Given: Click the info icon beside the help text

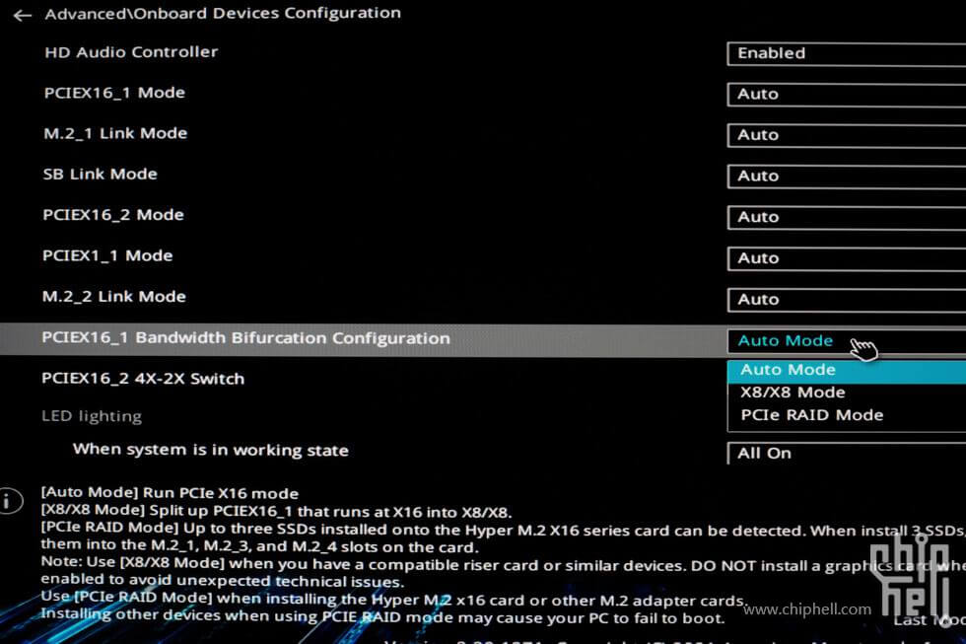Looking at the screenshot, I should pyautogui.click(x=10, y=501).
